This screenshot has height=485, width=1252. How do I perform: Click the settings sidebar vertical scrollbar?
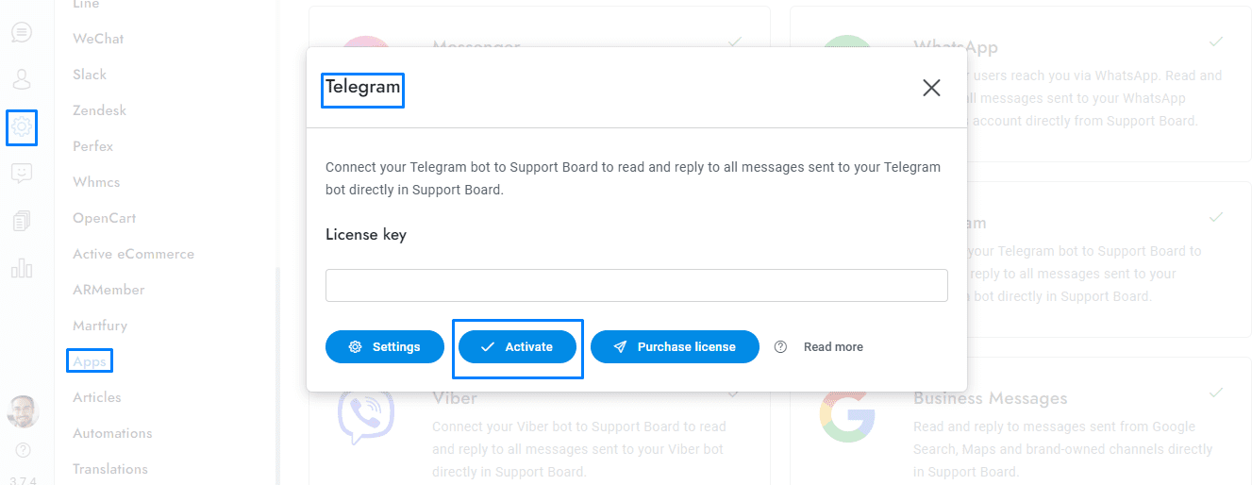[x=277, y=376]
